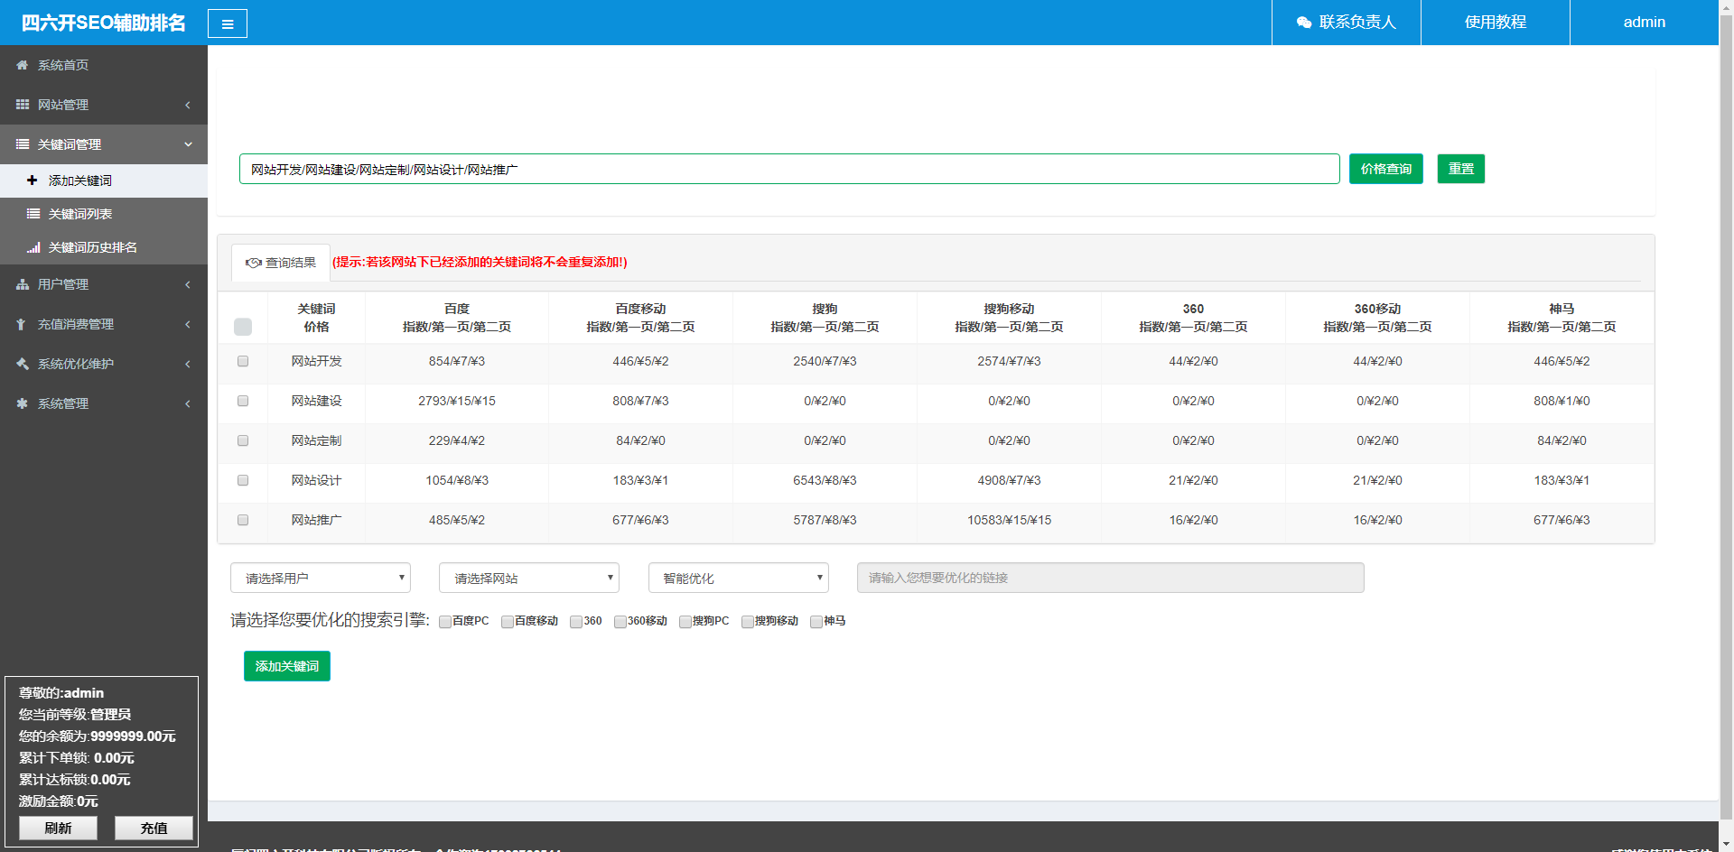This screenshot has height=852, width=1734.
Task: Enable the 搜狗移动 search engine checkbox
Action: (748, 622)
